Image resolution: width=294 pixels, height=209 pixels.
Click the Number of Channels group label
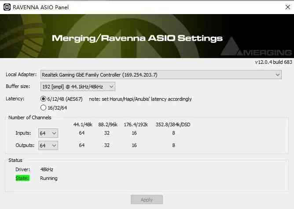click(x=30, y=117)
